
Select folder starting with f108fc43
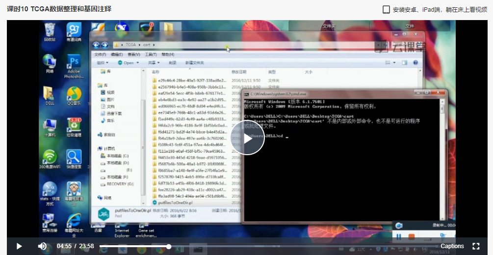(x=189, y=144)
